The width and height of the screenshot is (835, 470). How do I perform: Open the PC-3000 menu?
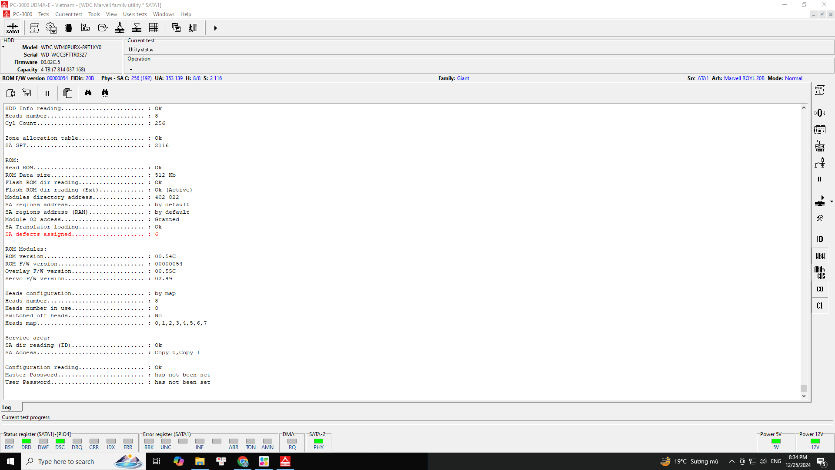(23, 14)
